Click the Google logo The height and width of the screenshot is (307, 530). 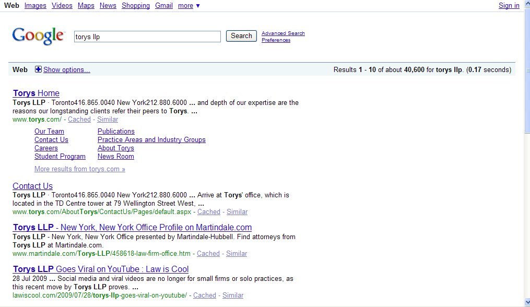pos(38,36)
